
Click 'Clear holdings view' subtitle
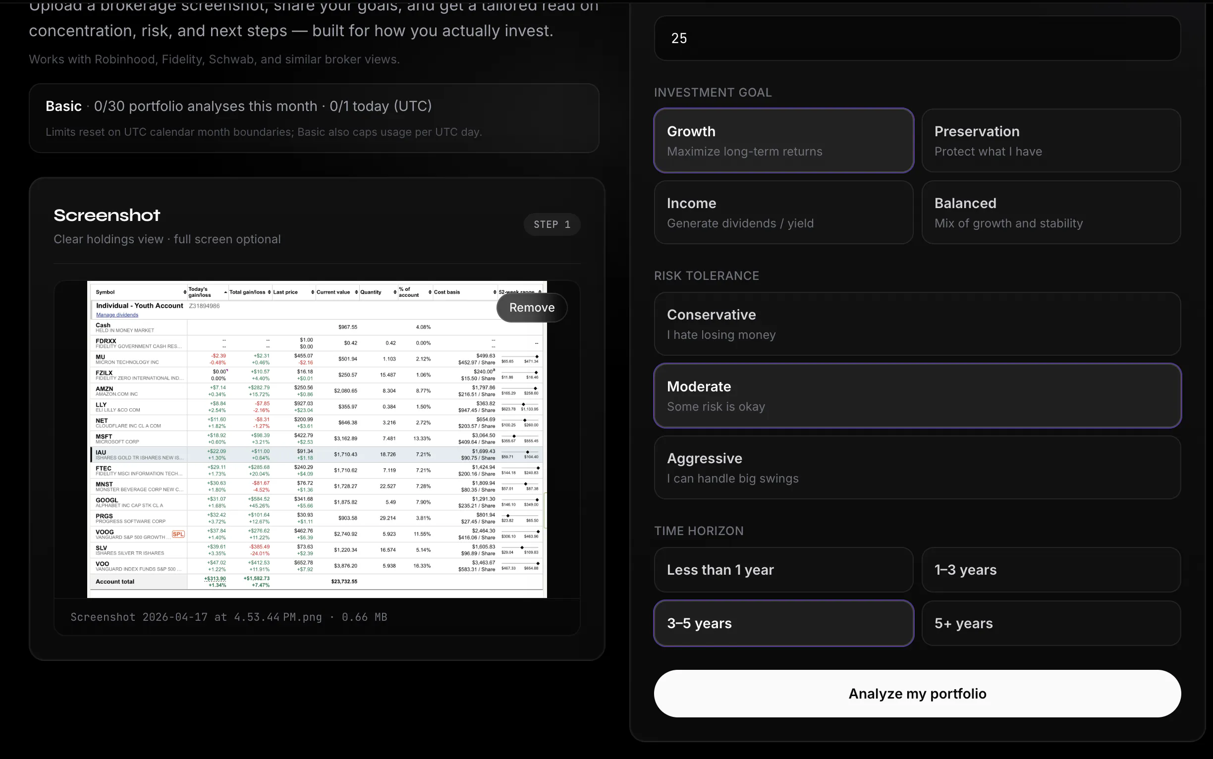[167, 239]
